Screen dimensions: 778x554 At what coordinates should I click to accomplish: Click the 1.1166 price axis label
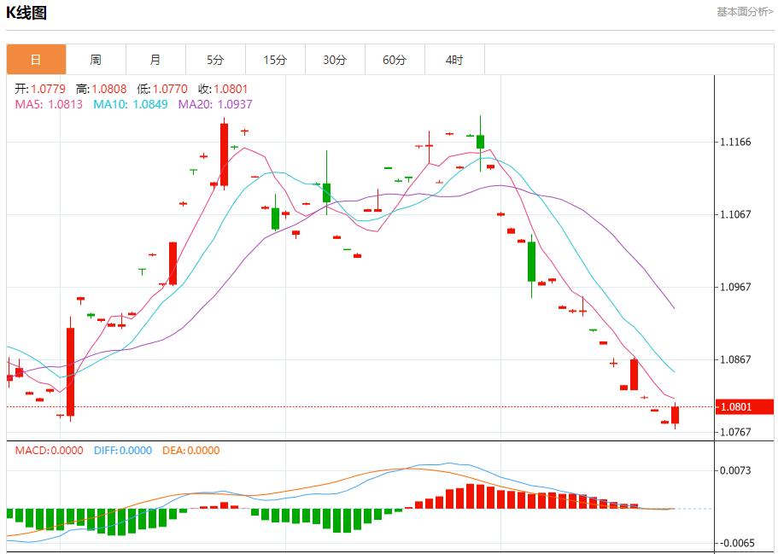pyautogui.click(x=735, y=142)
